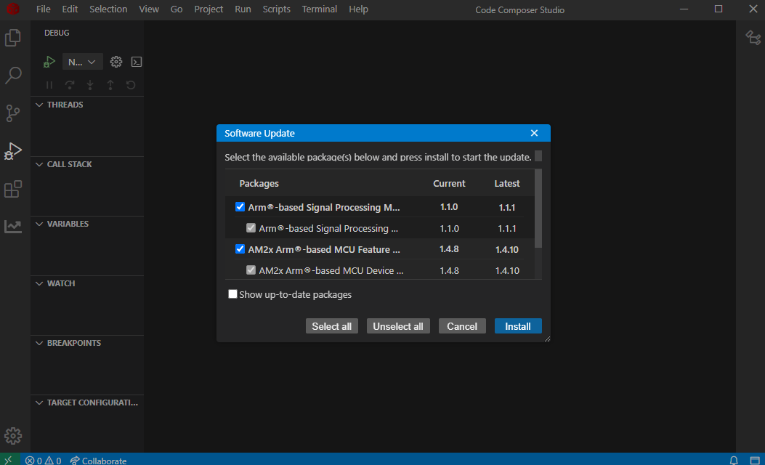Click the packages list vertical scrollbar
This screenshot has width=765, height=465.
pyautogui.click(x=538, y=209)
